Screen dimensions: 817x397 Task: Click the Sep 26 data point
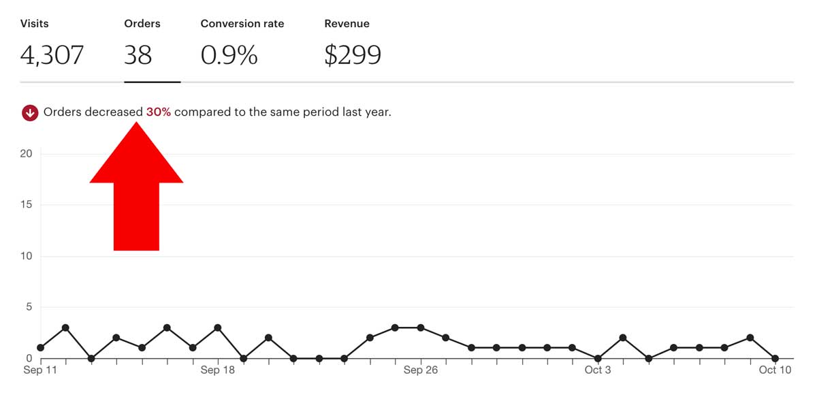click(x=421, y=328)
